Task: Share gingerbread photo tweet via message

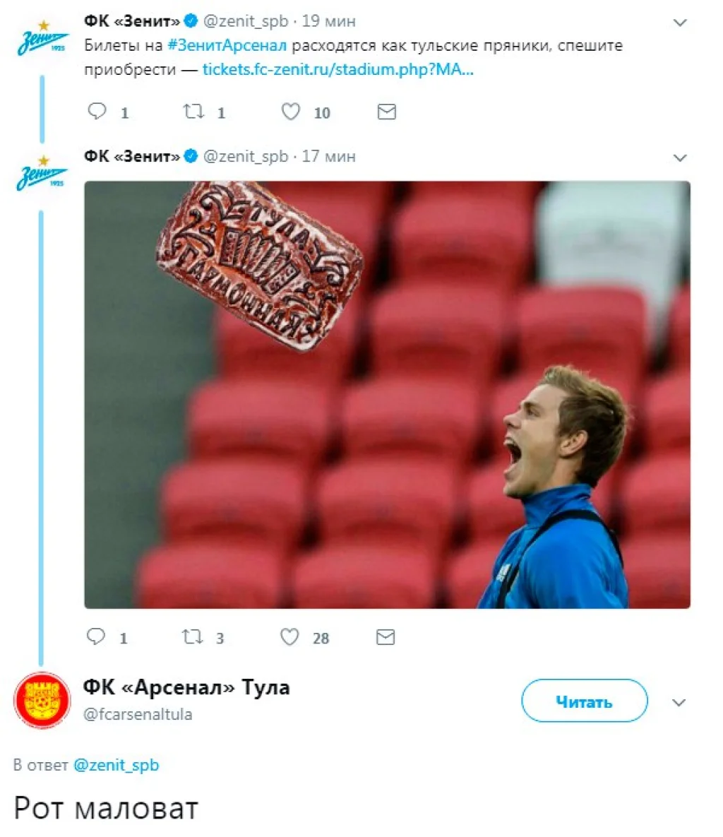Action: point(386,637)
